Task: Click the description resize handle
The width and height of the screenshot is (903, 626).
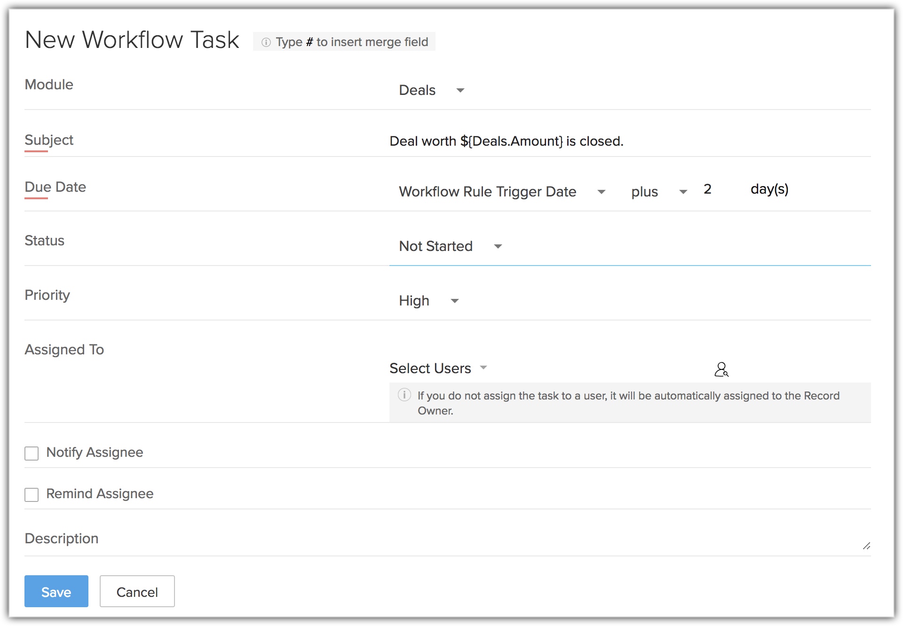Action: (866, 546)
